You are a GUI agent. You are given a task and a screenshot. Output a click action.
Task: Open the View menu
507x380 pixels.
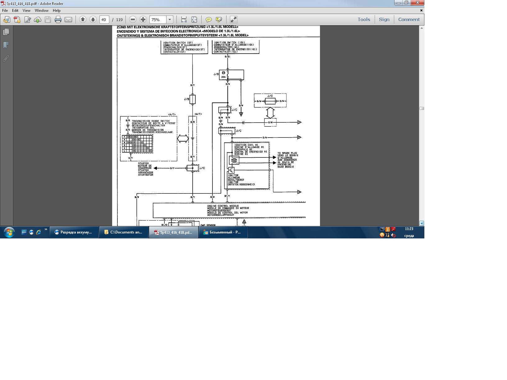[x=26, y=10]
